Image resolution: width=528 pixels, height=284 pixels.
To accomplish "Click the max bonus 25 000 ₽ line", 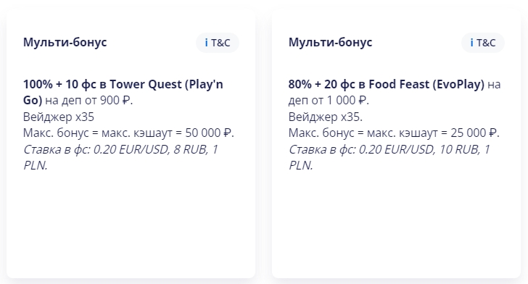I will click(394, 133).
